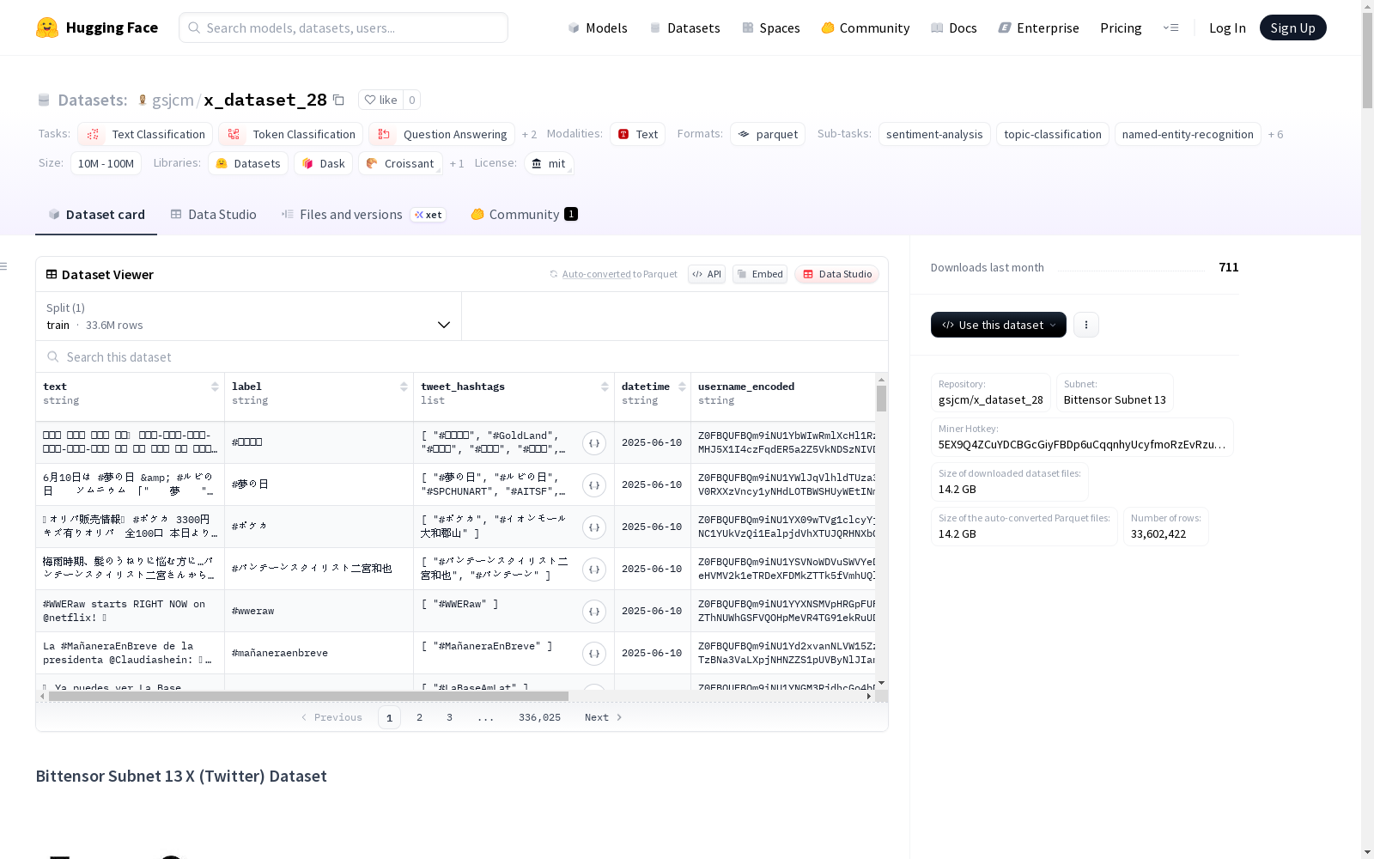1374x859 pixels.
Task: Open Docs in the top navigation
Action: click(954, 27)
